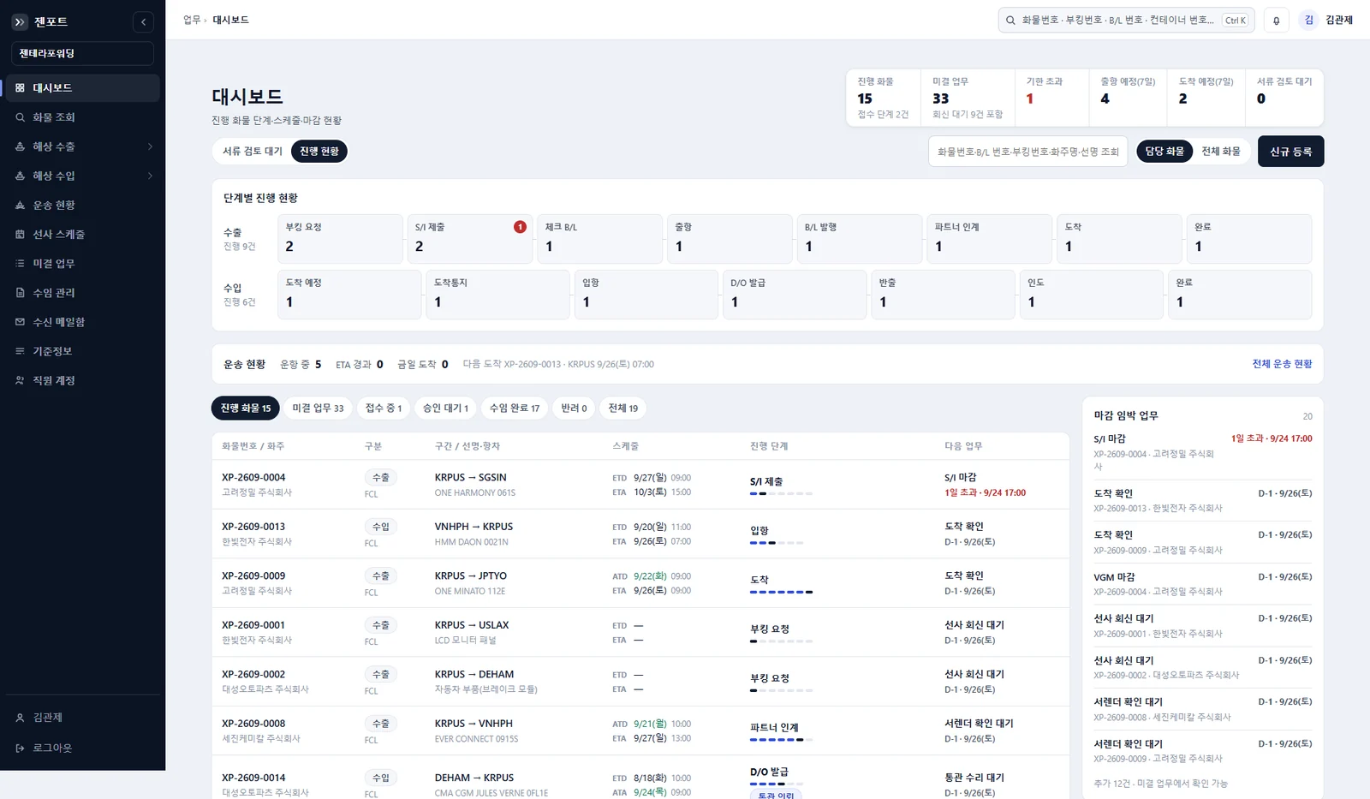Switch to the 미결 업무 33 tab
Viewport: 1370px width, 799px height.
(318, 408)
